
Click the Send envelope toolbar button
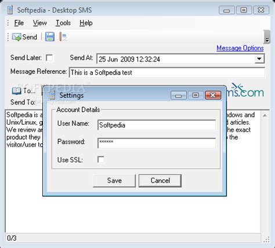click(24, 37)
